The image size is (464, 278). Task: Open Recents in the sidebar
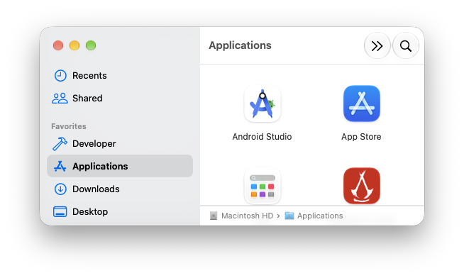point(120,76)
